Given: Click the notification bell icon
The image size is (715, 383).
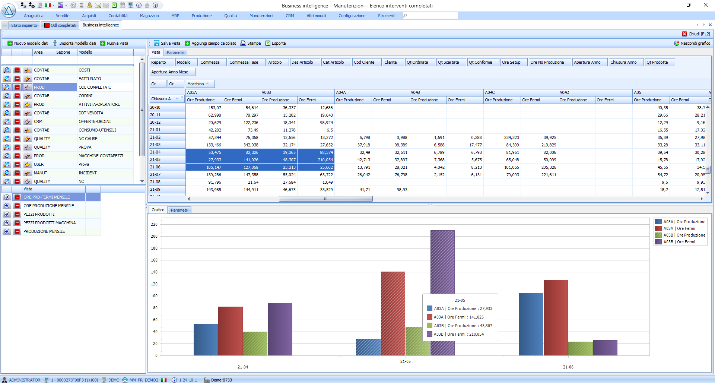Looking at the screenshot, I should (x=90, y=5).
